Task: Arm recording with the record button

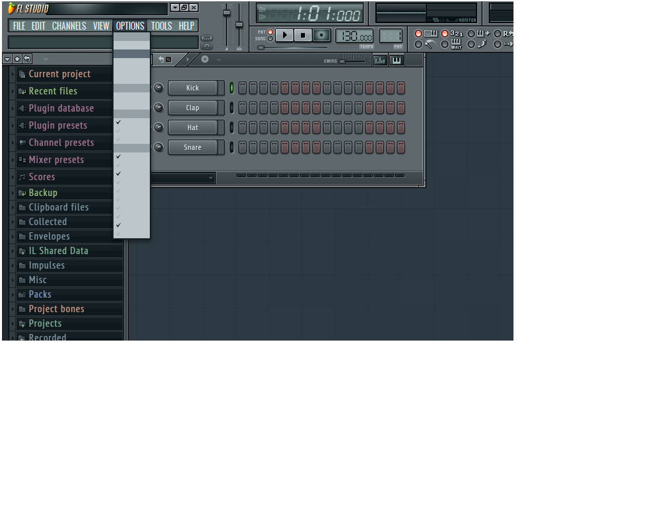Action: click(x=321, y=36)
